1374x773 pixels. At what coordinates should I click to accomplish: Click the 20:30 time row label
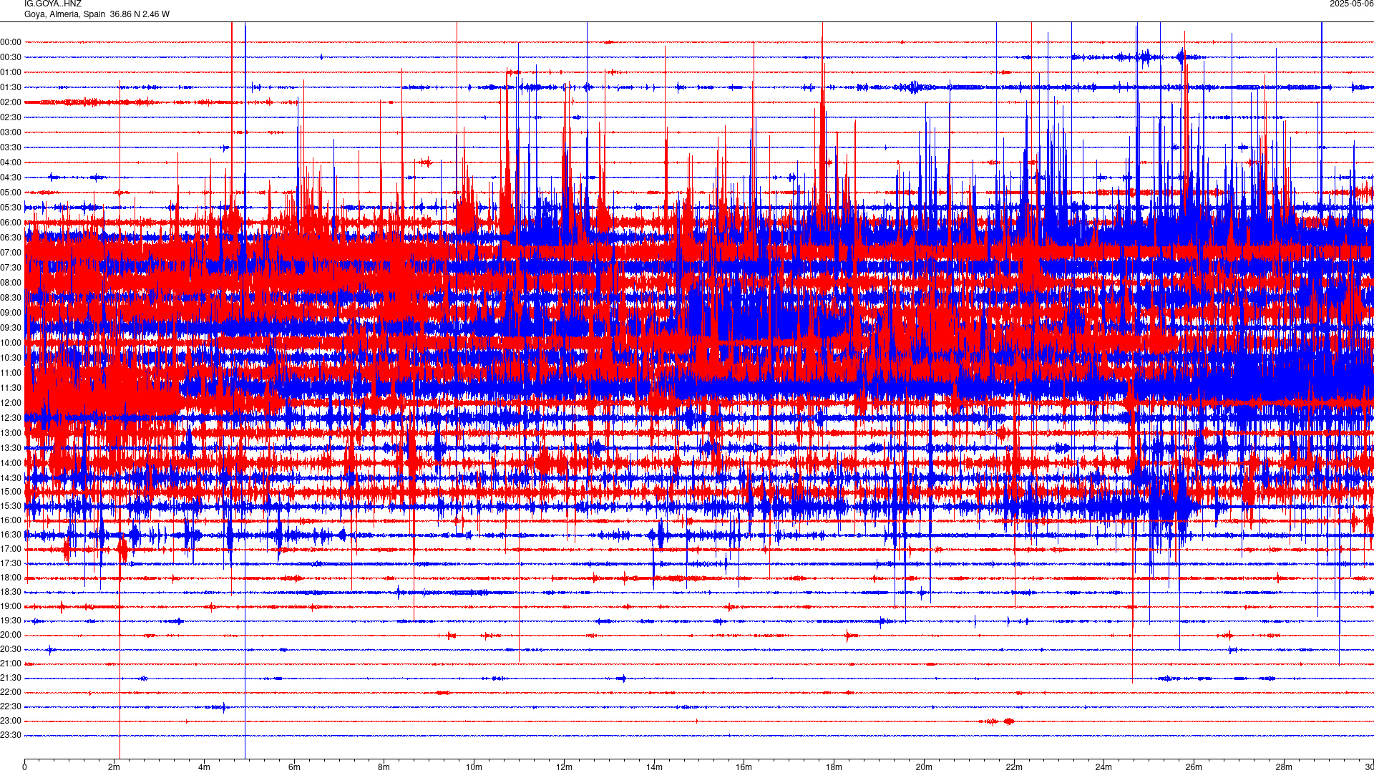point(11,649)
